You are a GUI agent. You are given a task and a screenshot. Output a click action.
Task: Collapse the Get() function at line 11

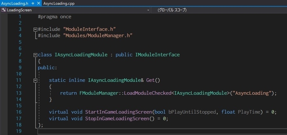pos(35,80)
